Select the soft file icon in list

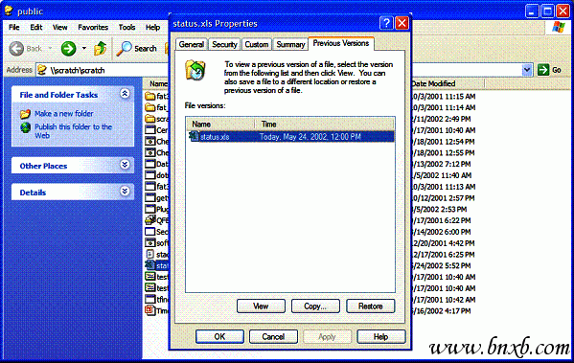pyautogui.click(x=150, y=242)
